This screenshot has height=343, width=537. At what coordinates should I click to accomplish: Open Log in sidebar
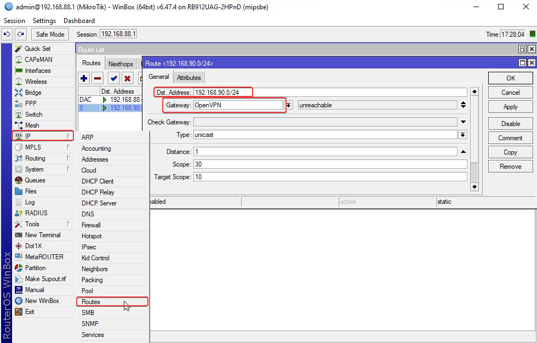[x=43, y=202]
